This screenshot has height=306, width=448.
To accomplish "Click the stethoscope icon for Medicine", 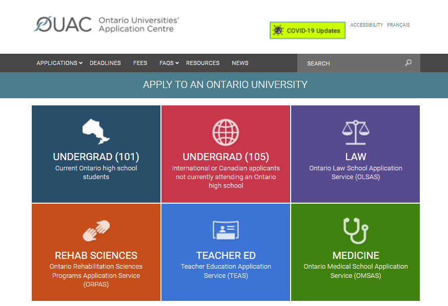I will coord(356,231).
